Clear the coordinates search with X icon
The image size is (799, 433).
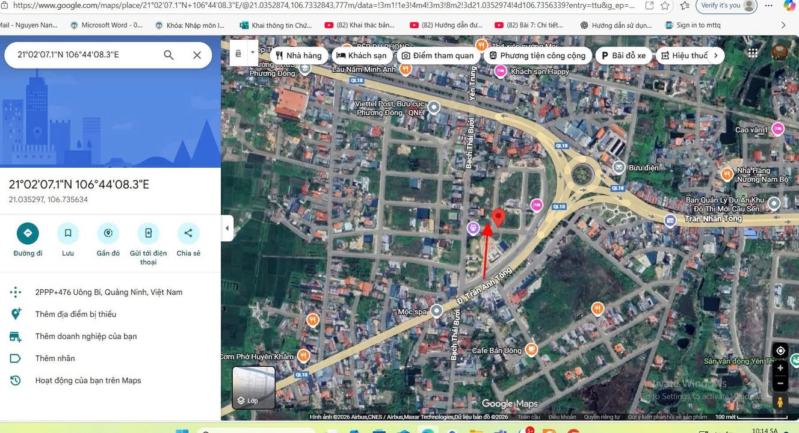[x=197, y=55]
